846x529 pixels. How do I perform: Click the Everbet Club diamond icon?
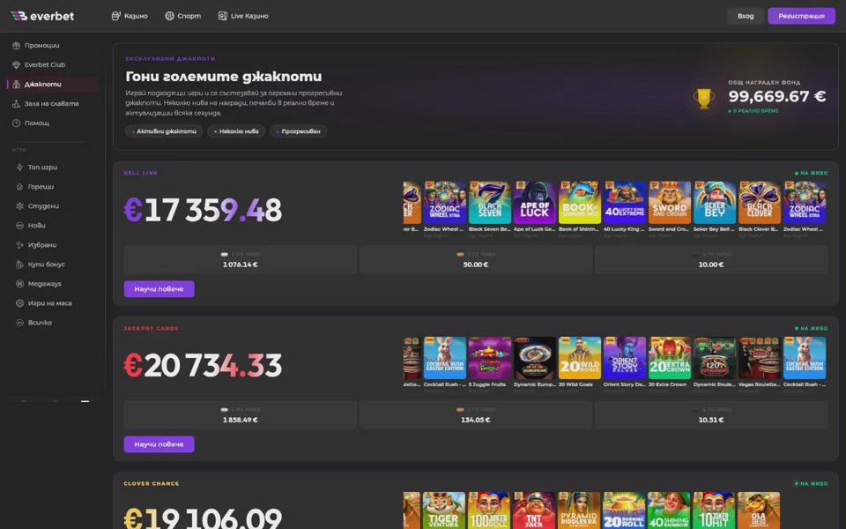(16, 64)
